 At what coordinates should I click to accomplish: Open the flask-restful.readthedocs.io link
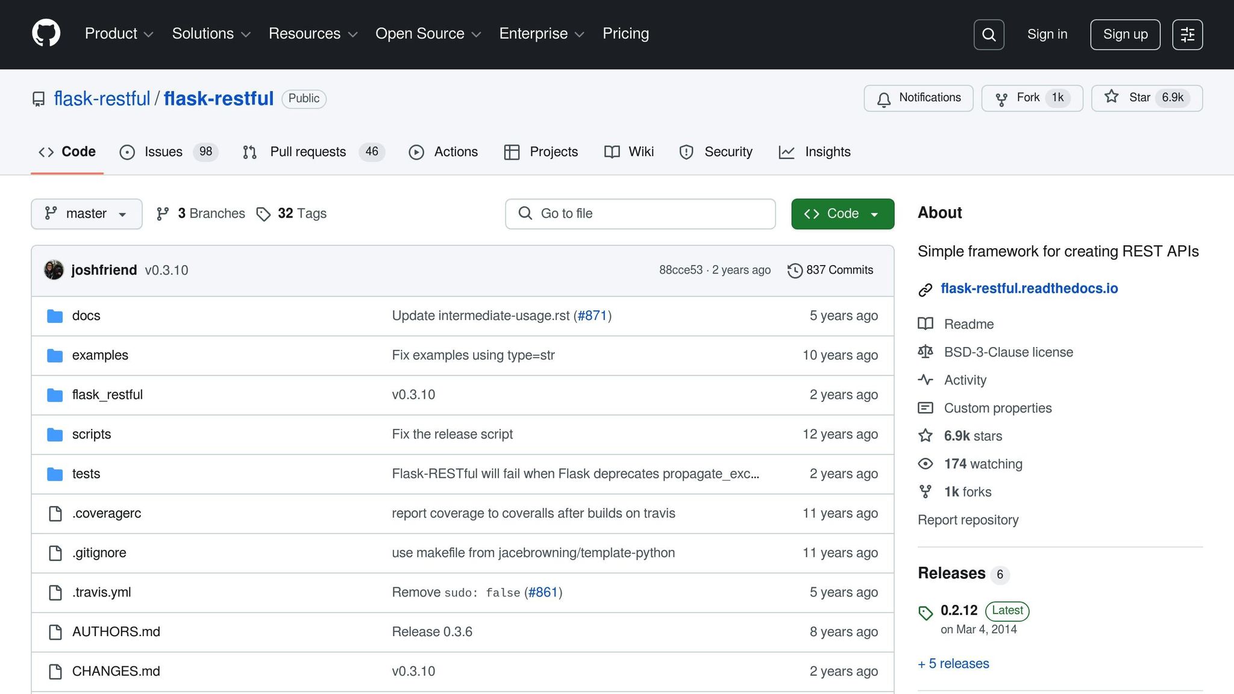(1029, 289)
